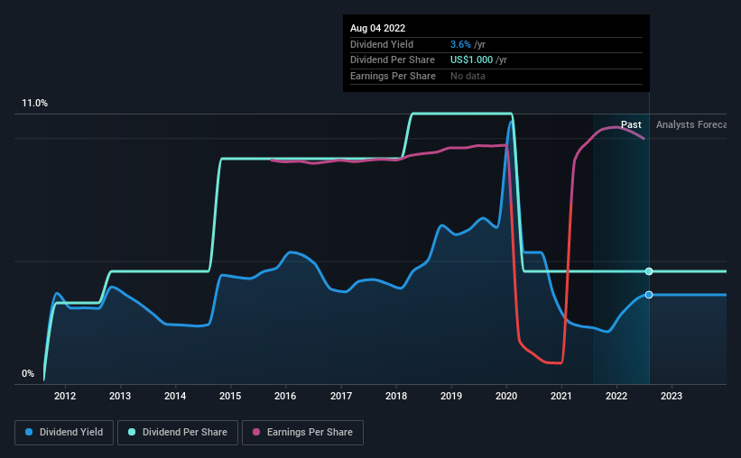Click the 2018 x-axis label
The width and height of the screenshot is (741, 458).
[396, 396]
